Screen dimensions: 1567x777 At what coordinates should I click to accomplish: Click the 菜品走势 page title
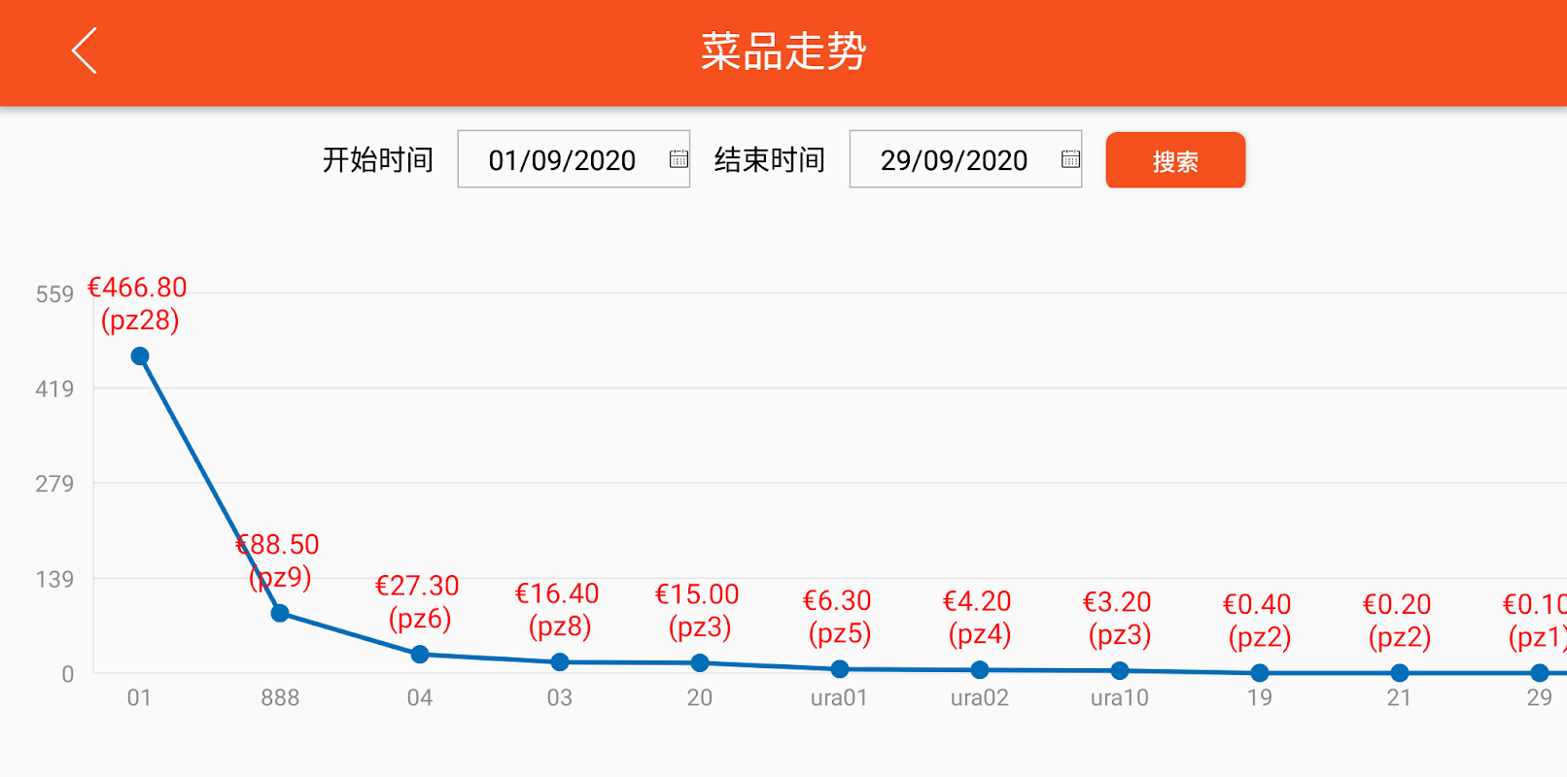pos(783,51)
